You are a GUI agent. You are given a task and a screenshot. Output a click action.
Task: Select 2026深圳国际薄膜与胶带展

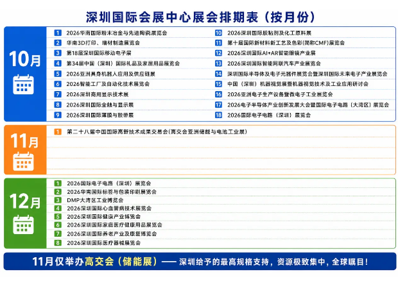coord(100,115)
